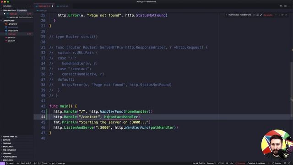Click pathHandler on line 46

pyautogui.click(x=162, y=127)
